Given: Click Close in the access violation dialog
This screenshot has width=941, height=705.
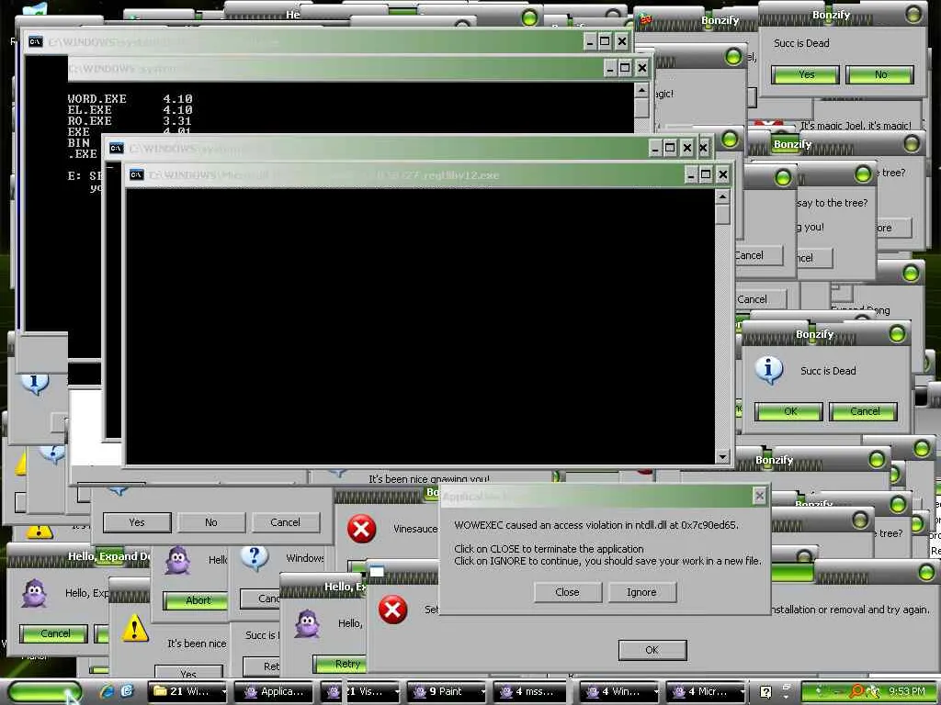Looking at the screenshot, I should click(x=567, y=592).
